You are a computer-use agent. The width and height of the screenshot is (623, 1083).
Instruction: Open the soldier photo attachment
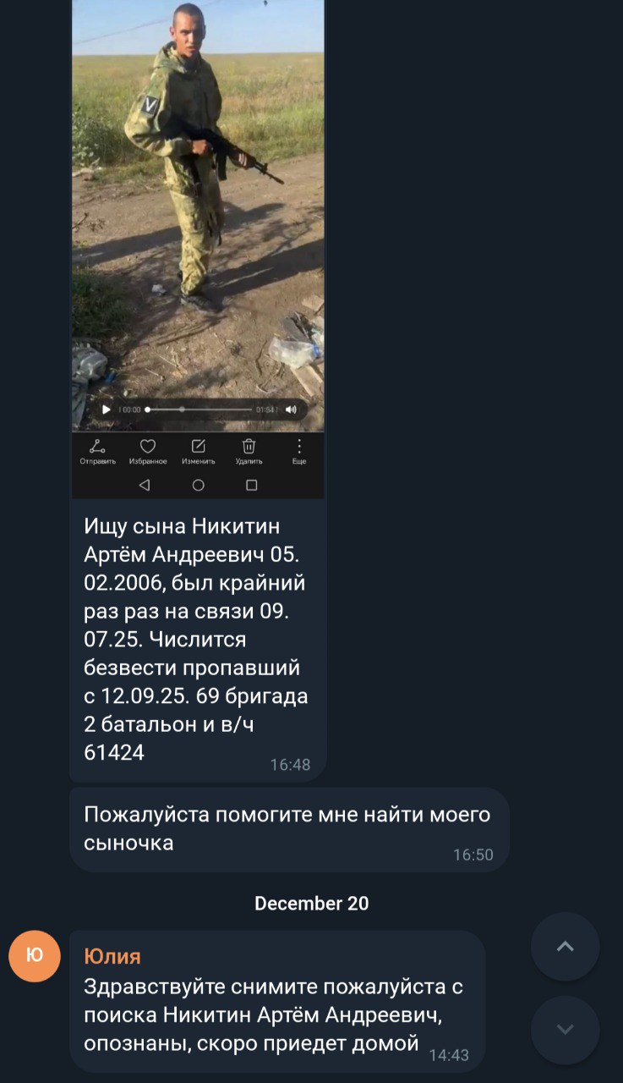point(198,249)
